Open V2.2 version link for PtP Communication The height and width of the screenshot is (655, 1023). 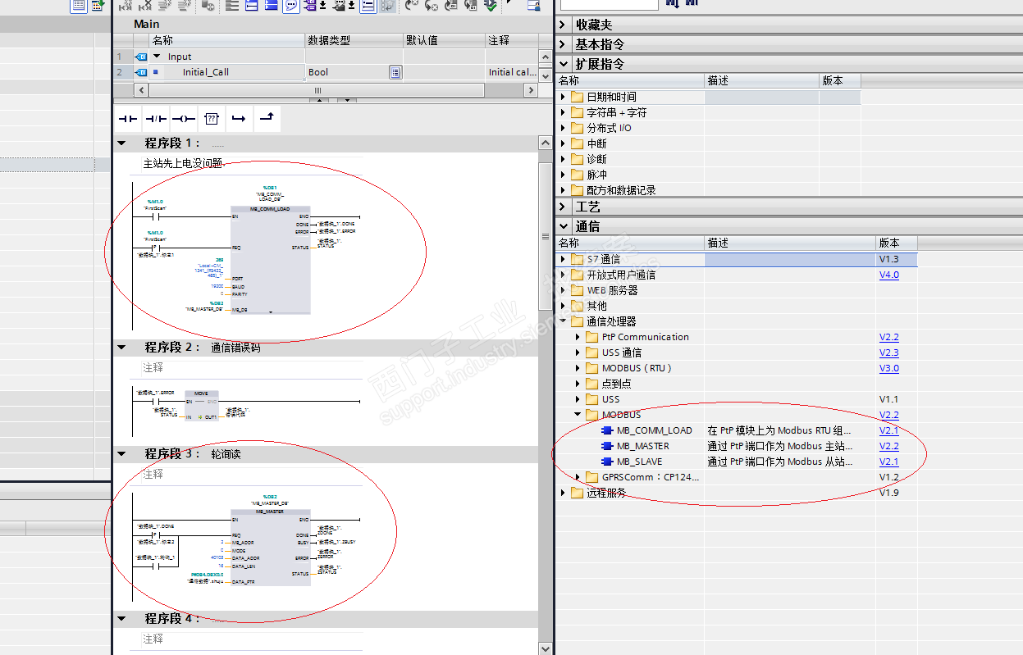point(889,337)
